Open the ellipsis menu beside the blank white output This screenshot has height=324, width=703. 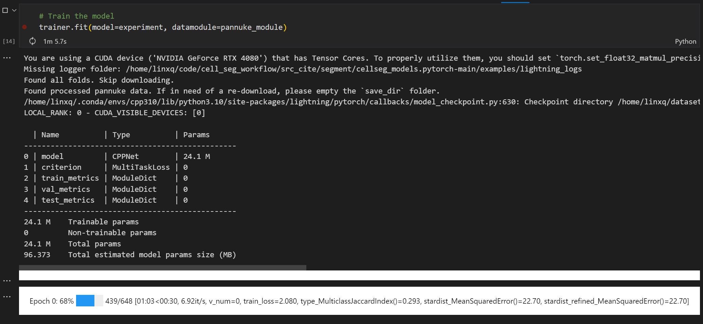pyautogui.click(x=7, y=281)
